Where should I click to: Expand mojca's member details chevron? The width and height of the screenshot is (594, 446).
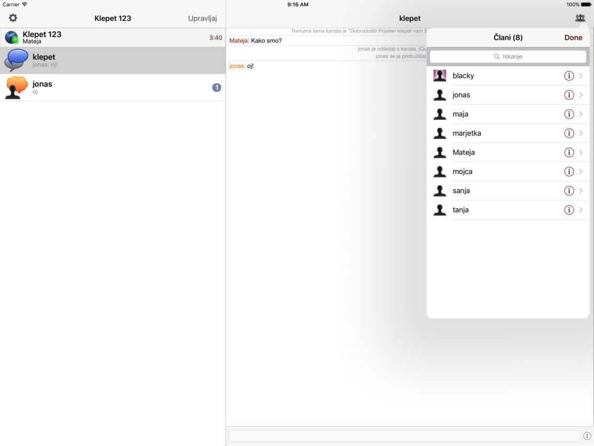(581, 171)
